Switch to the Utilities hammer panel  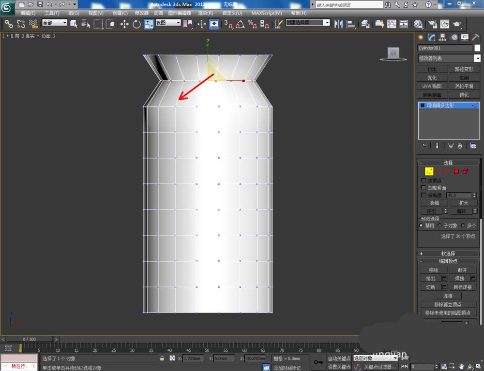click(475, 37)
